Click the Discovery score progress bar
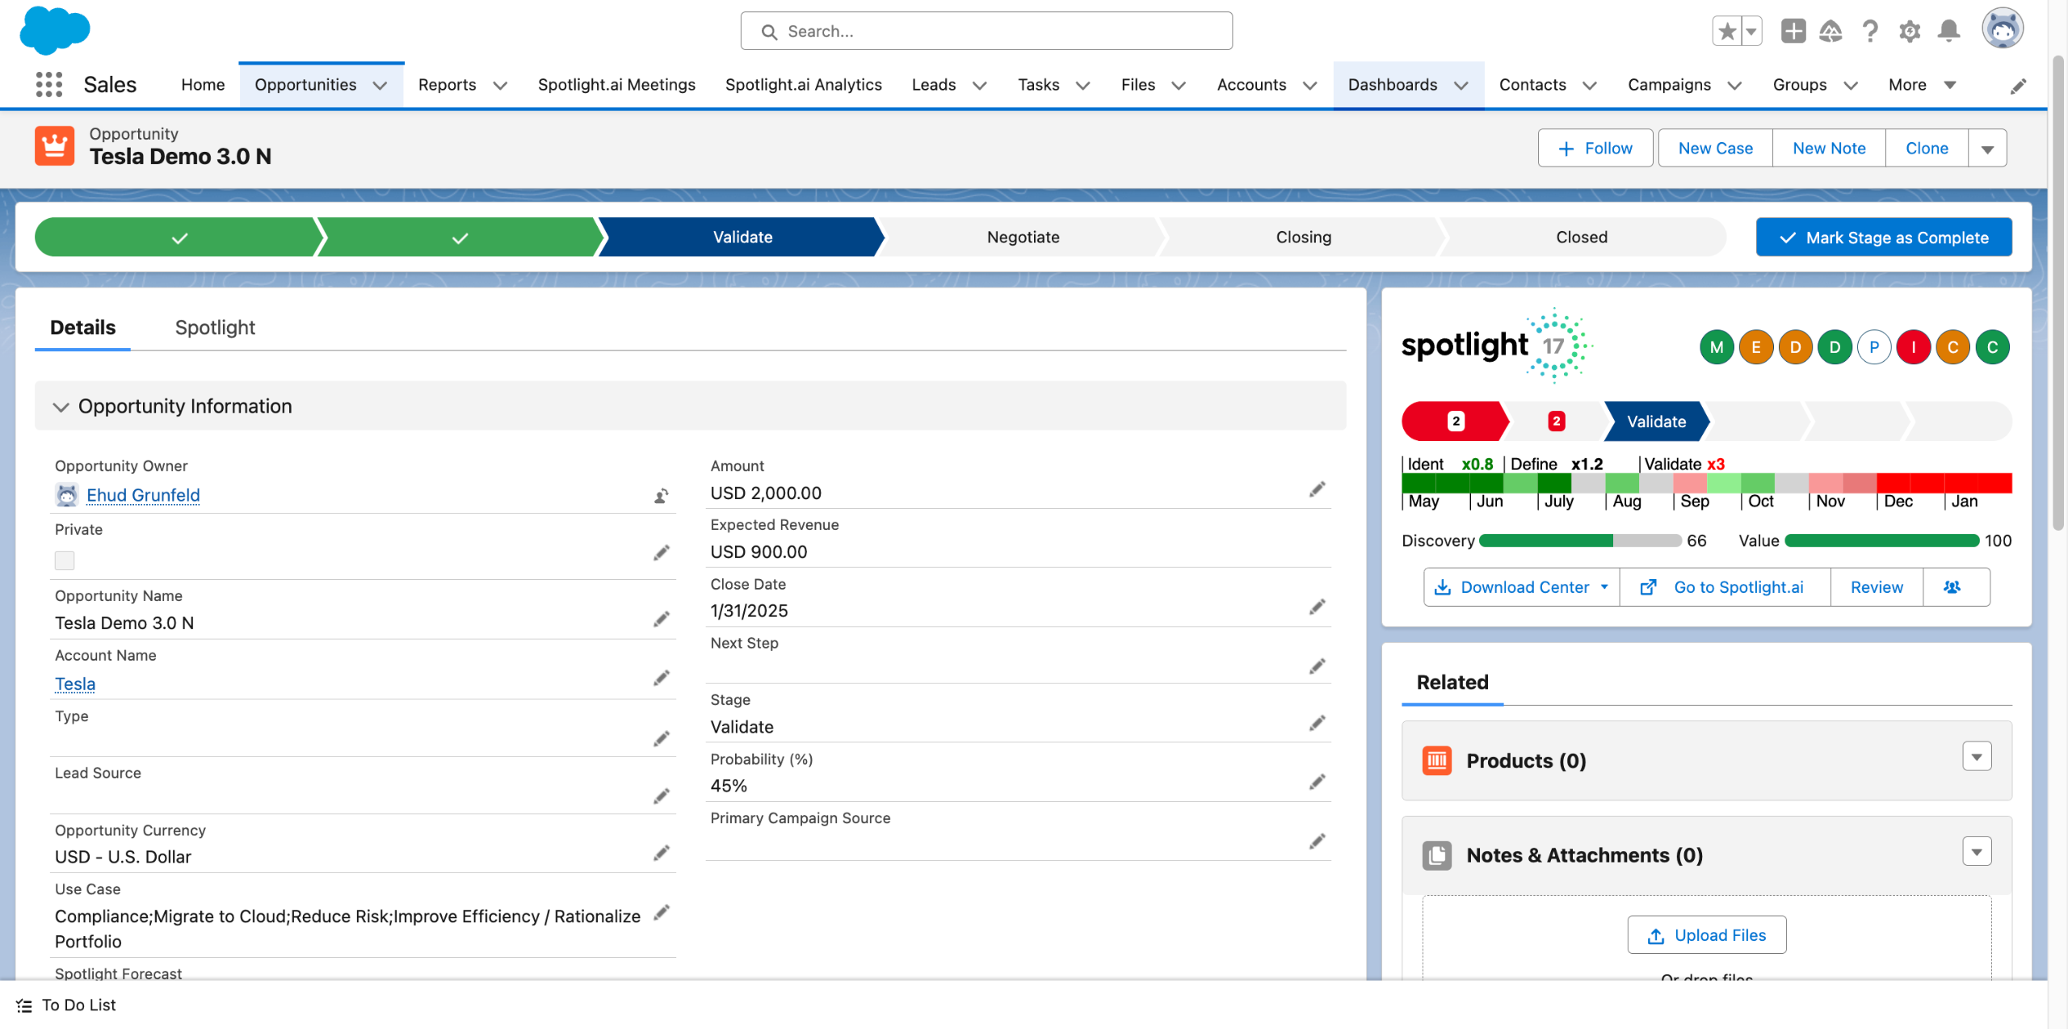Viewport: 2068px width, 1029px height. tap(1580, 541)
